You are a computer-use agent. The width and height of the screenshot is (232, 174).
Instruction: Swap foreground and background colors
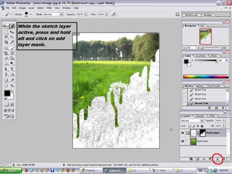(12, 91)
